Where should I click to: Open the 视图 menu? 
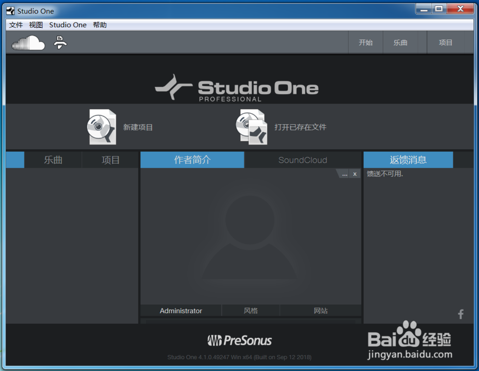click(36, 25)
